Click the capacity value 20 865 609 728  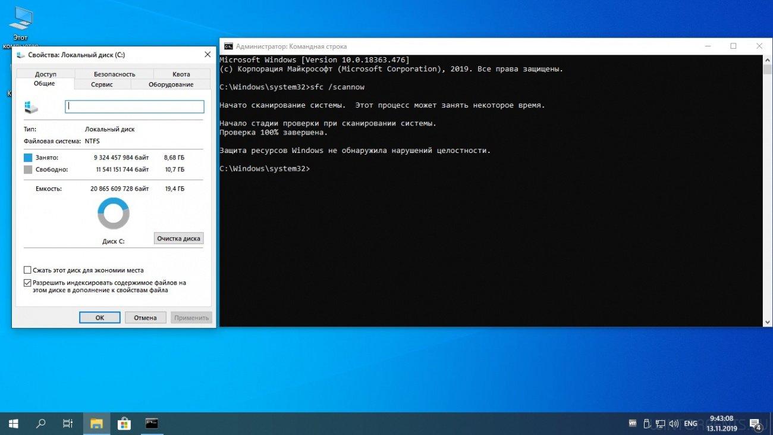(x=120, y=189)
